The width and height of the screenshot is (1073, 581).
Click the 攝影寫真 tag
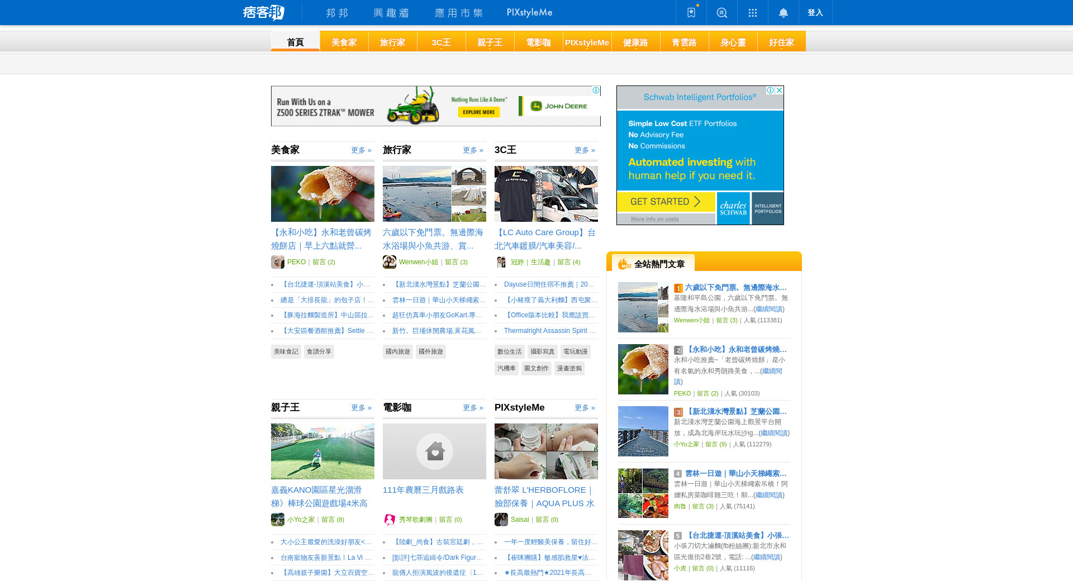[543, 351]
